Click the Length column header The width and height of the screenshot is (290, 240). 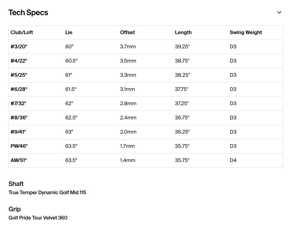pos(183,33)
